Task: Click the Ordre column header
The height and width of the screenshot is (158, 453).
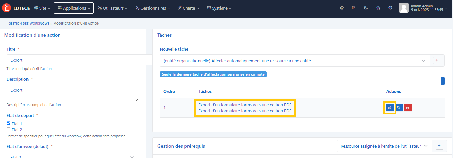Action: tap(169, 91)
